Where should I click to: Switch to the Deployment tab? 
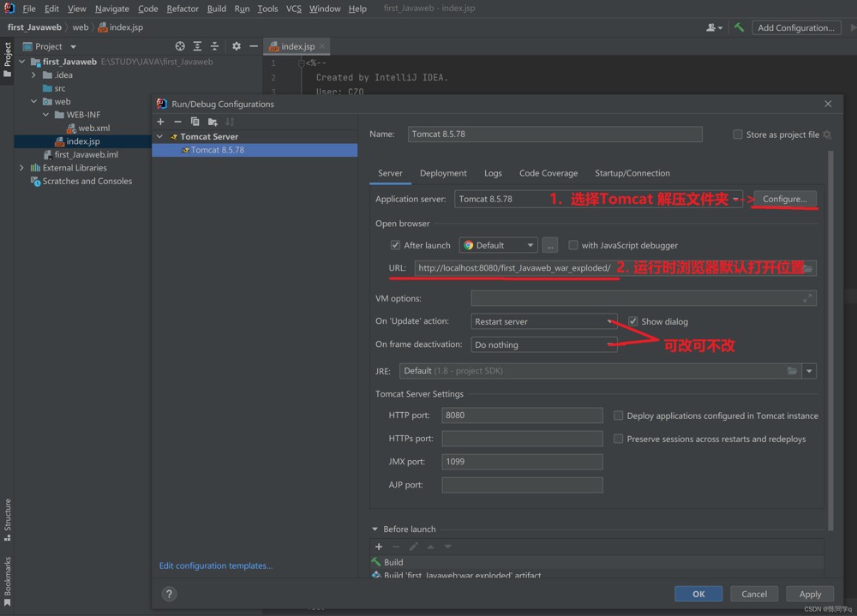point(443,173)
